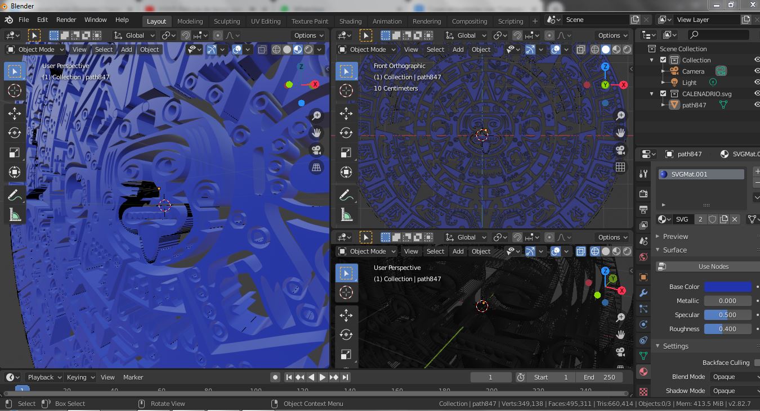The image size is (760, 411).
Task: Open the Output properties tab
Action: (643, 210)
